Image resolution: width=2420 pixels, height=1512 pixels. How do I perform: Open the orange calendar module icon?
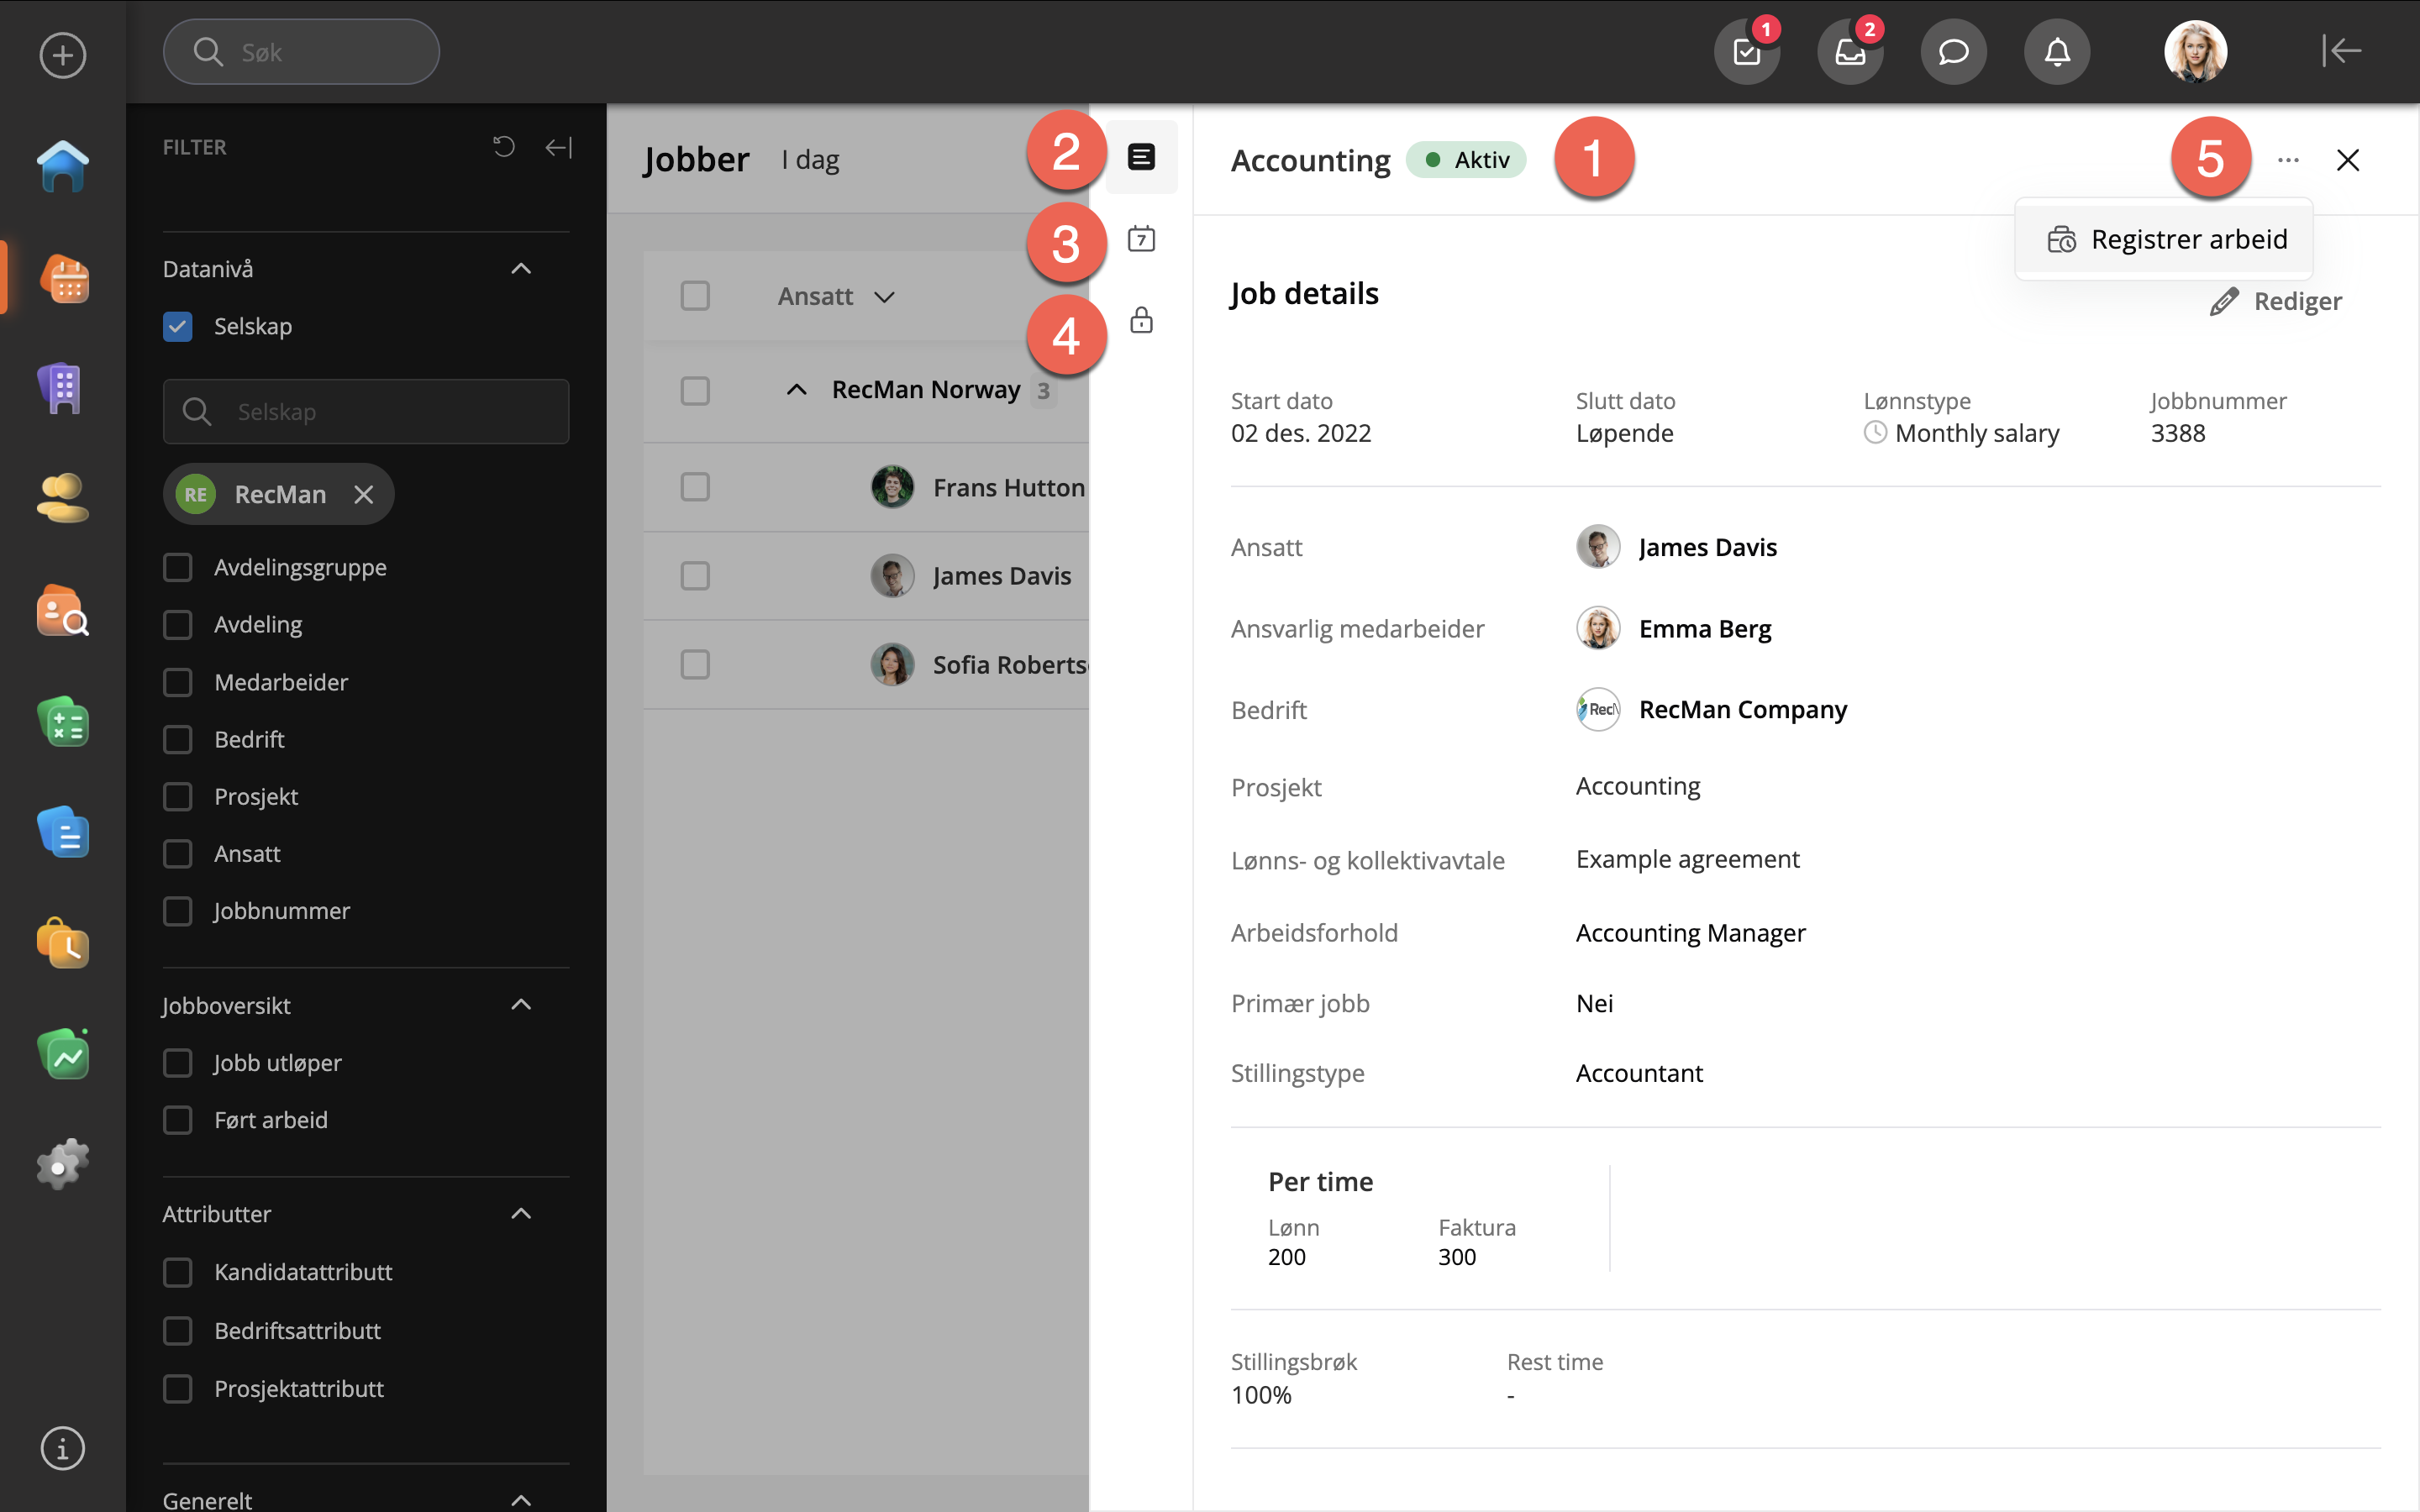(64, 279)
